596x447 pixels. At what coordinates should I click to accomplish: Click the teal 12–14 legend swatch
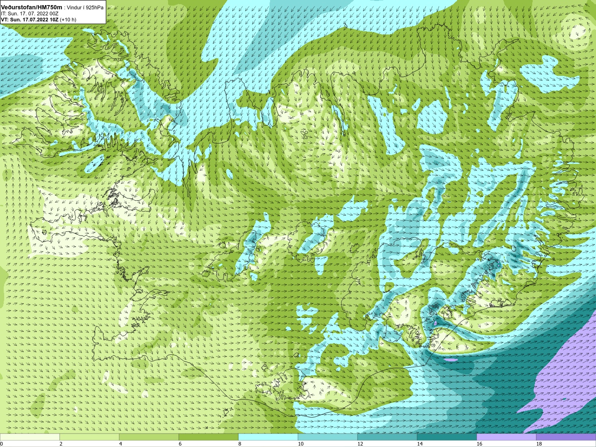[387, 437]
